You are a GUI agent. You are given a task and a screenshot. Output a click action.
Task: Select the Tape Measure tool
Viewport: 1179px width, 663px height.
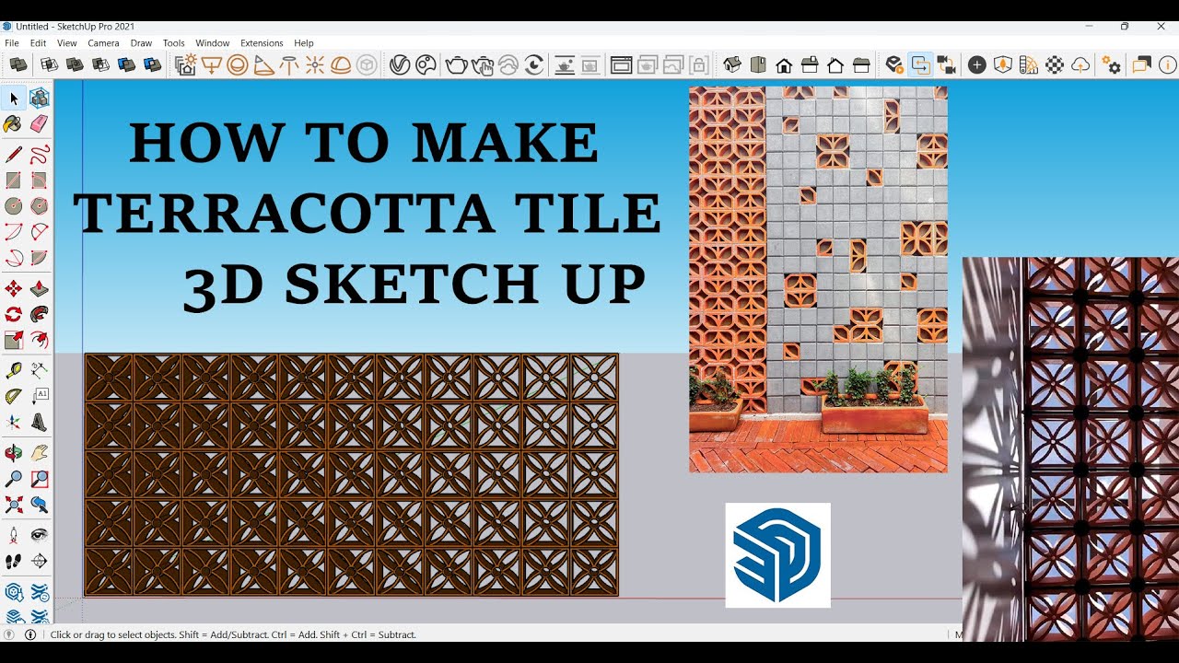coord(14,370)
